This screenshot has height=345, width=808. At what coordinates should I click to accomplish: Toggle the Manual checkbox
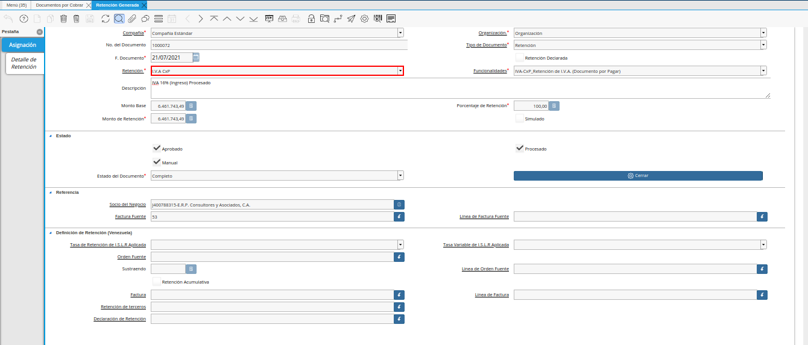pos(157,162)
